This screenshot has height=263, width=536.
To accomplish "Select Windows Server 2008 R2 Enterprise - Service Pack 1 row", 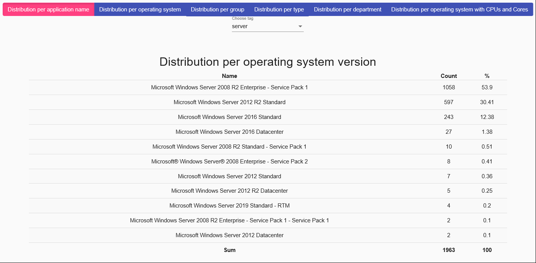I will click(x=229, y=87).
